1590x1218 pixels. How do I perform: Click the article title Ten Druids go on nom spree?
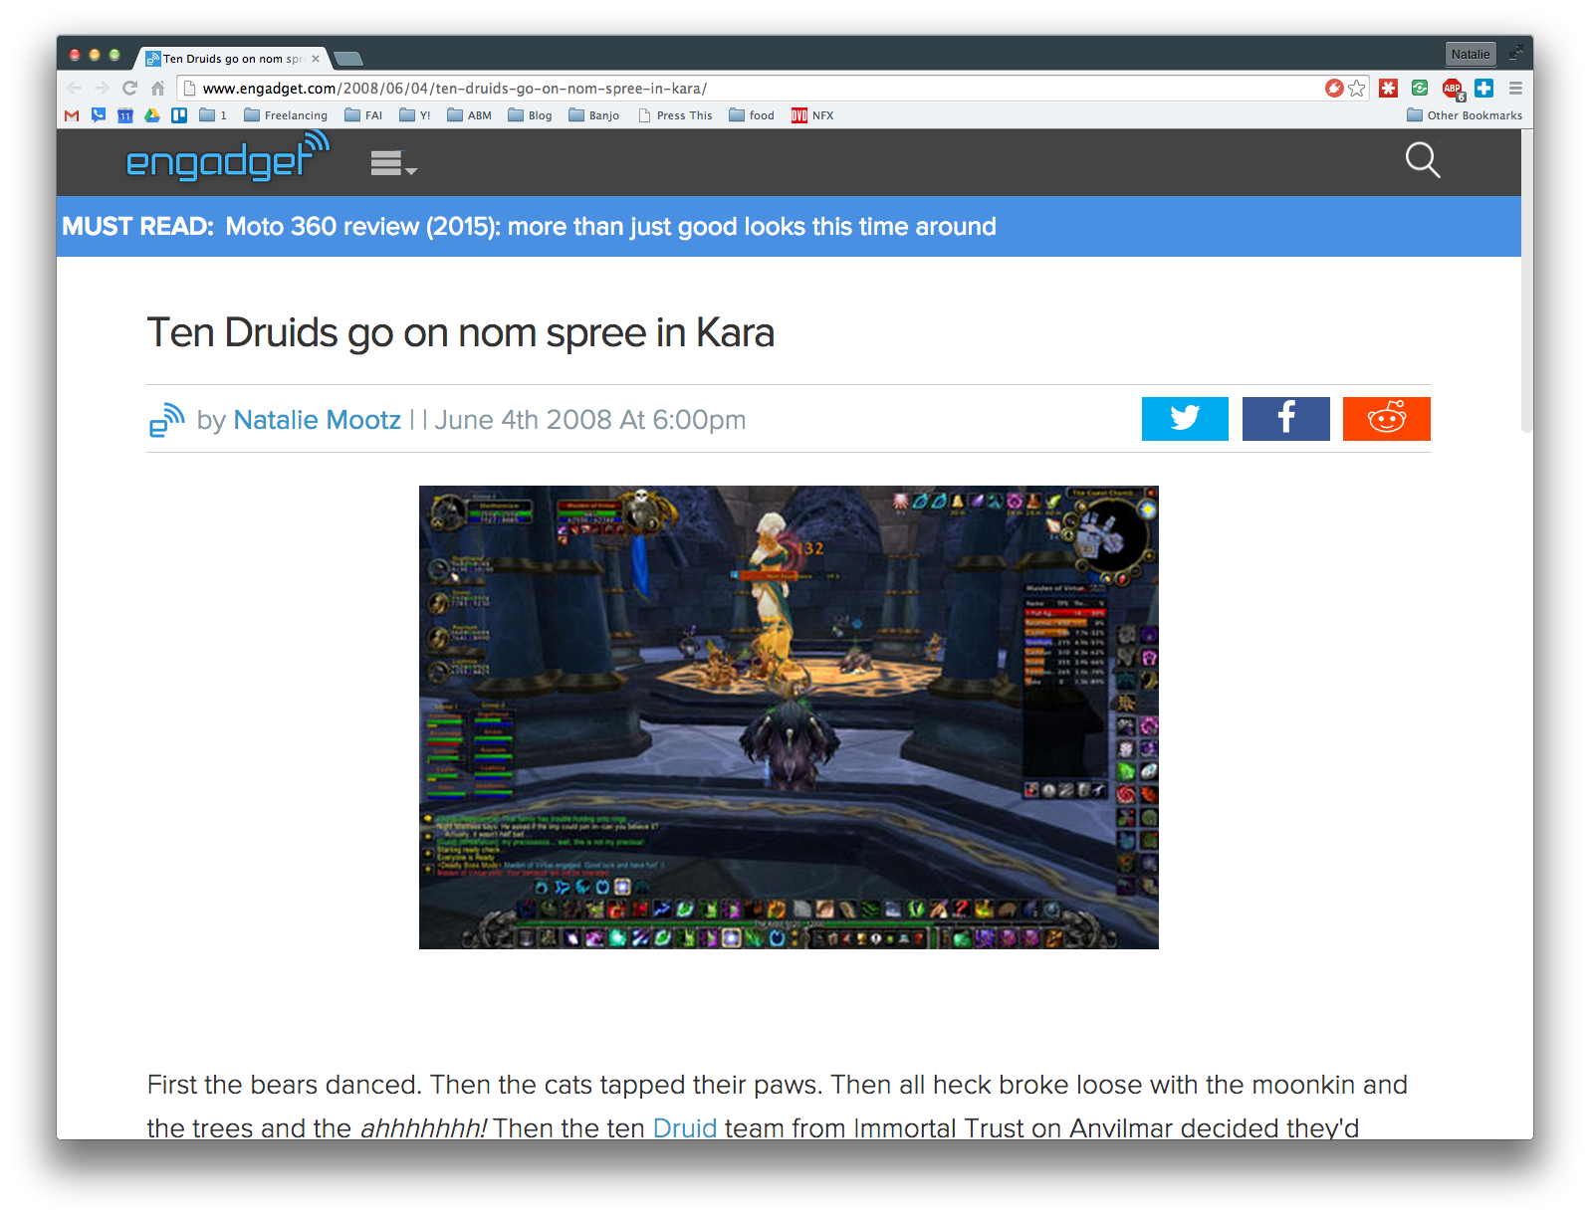pos(460,332)
